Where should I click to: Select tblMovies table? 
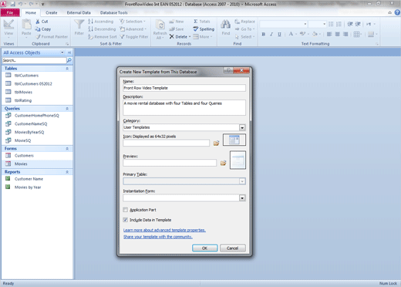pos(23,92)
